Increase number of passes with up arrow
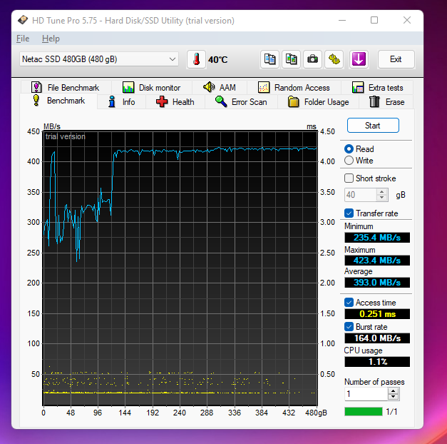The width and height of the screenshot is (447, 444). [393, 391]
